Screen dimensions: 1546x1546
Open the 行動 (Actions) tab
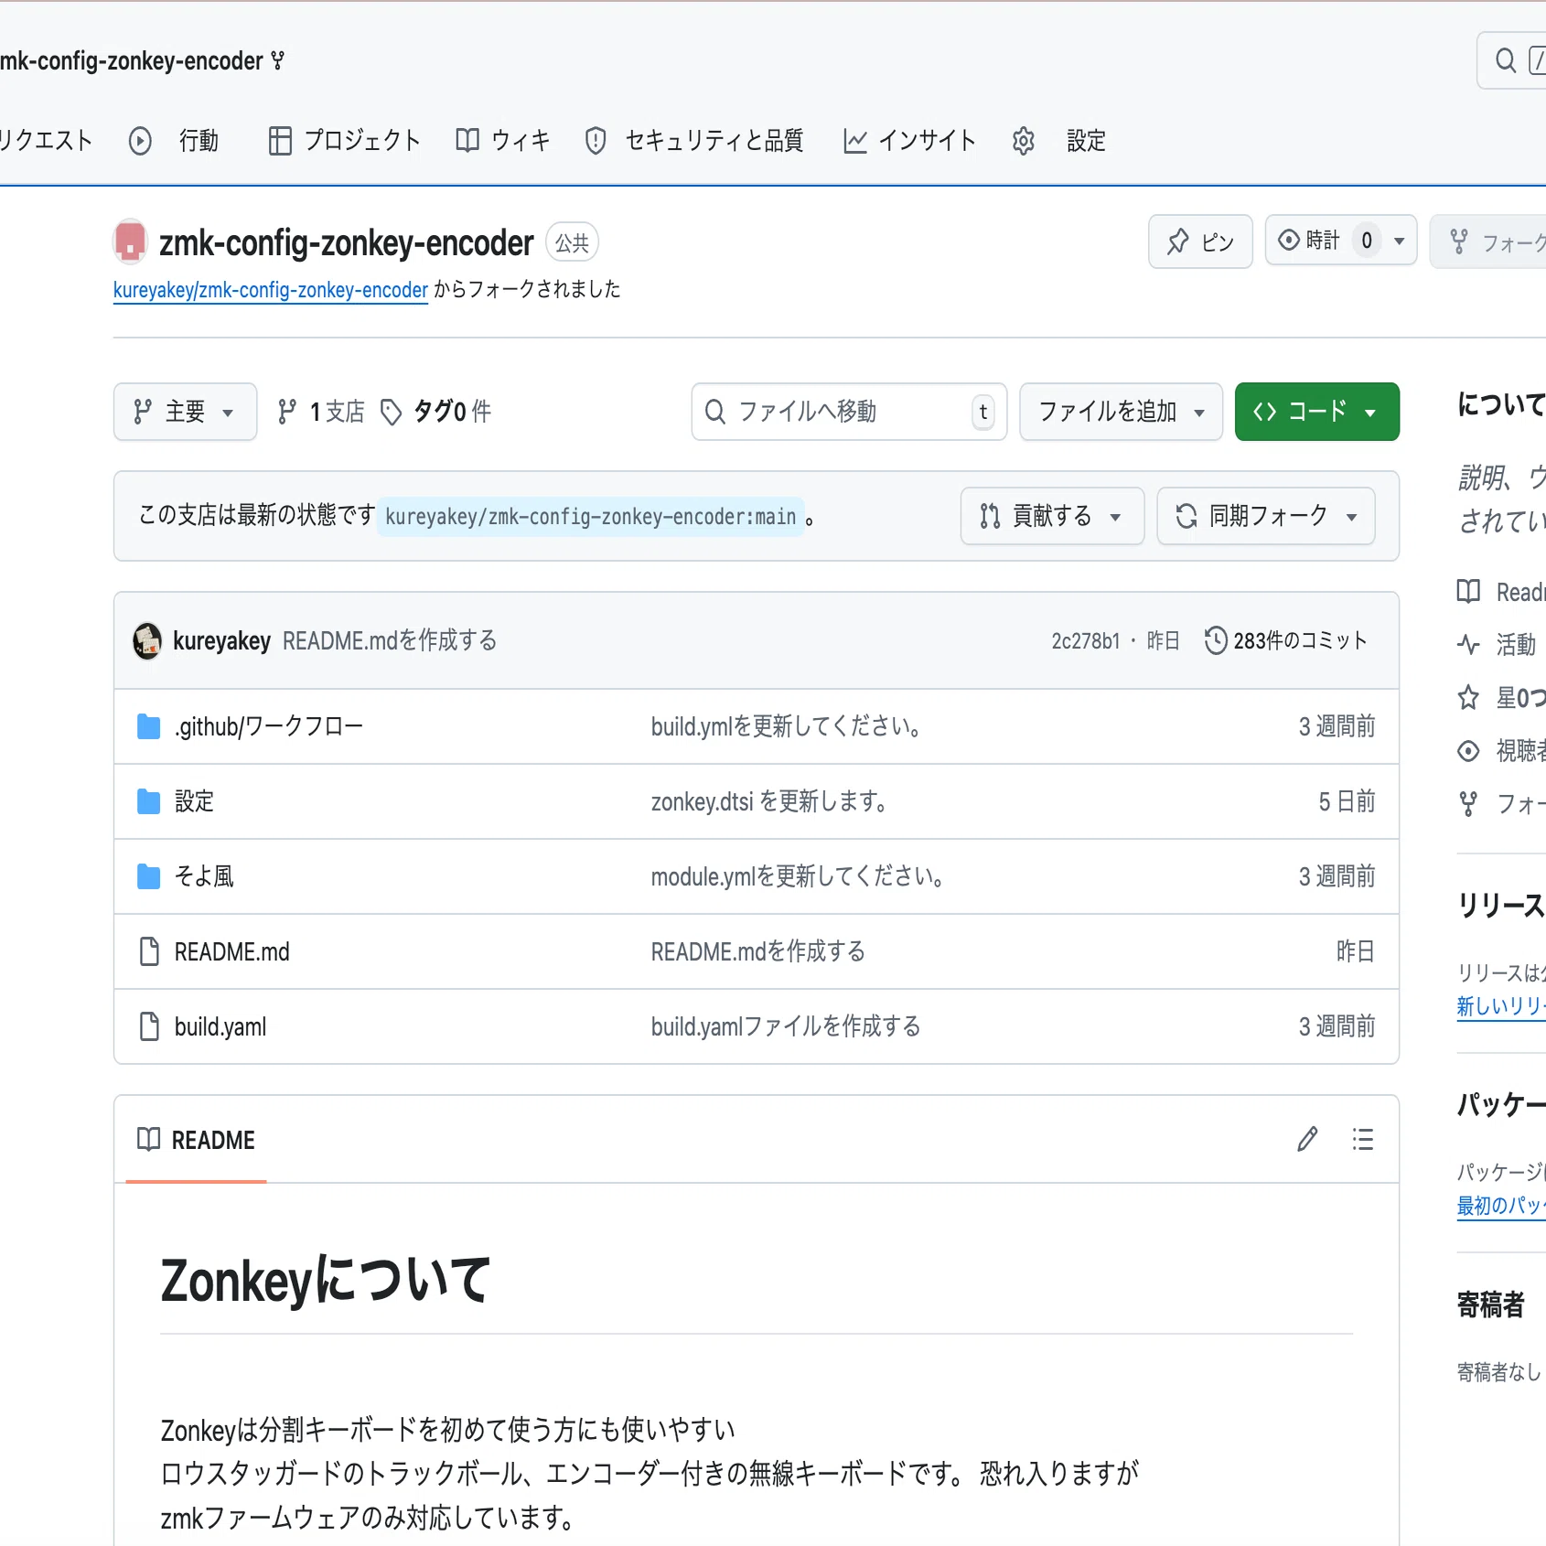(174, 141)
